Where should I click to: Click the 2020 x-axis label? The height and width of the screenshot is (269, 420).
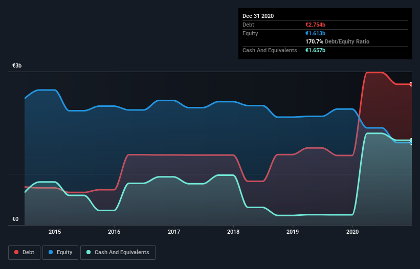click(x=352, y=232)
